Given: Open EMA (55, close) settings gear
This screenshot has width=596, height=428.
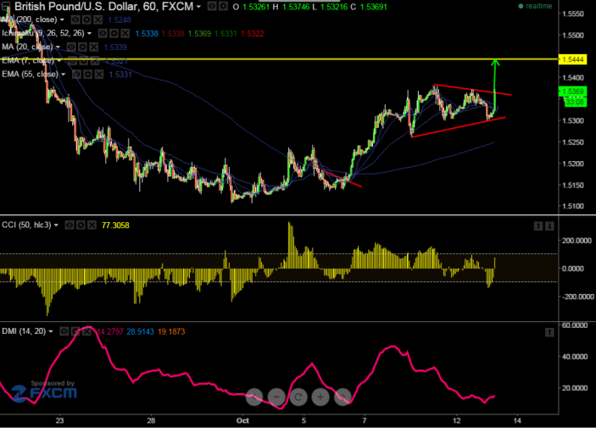Looking at the screenshot, I should (88, 74).
